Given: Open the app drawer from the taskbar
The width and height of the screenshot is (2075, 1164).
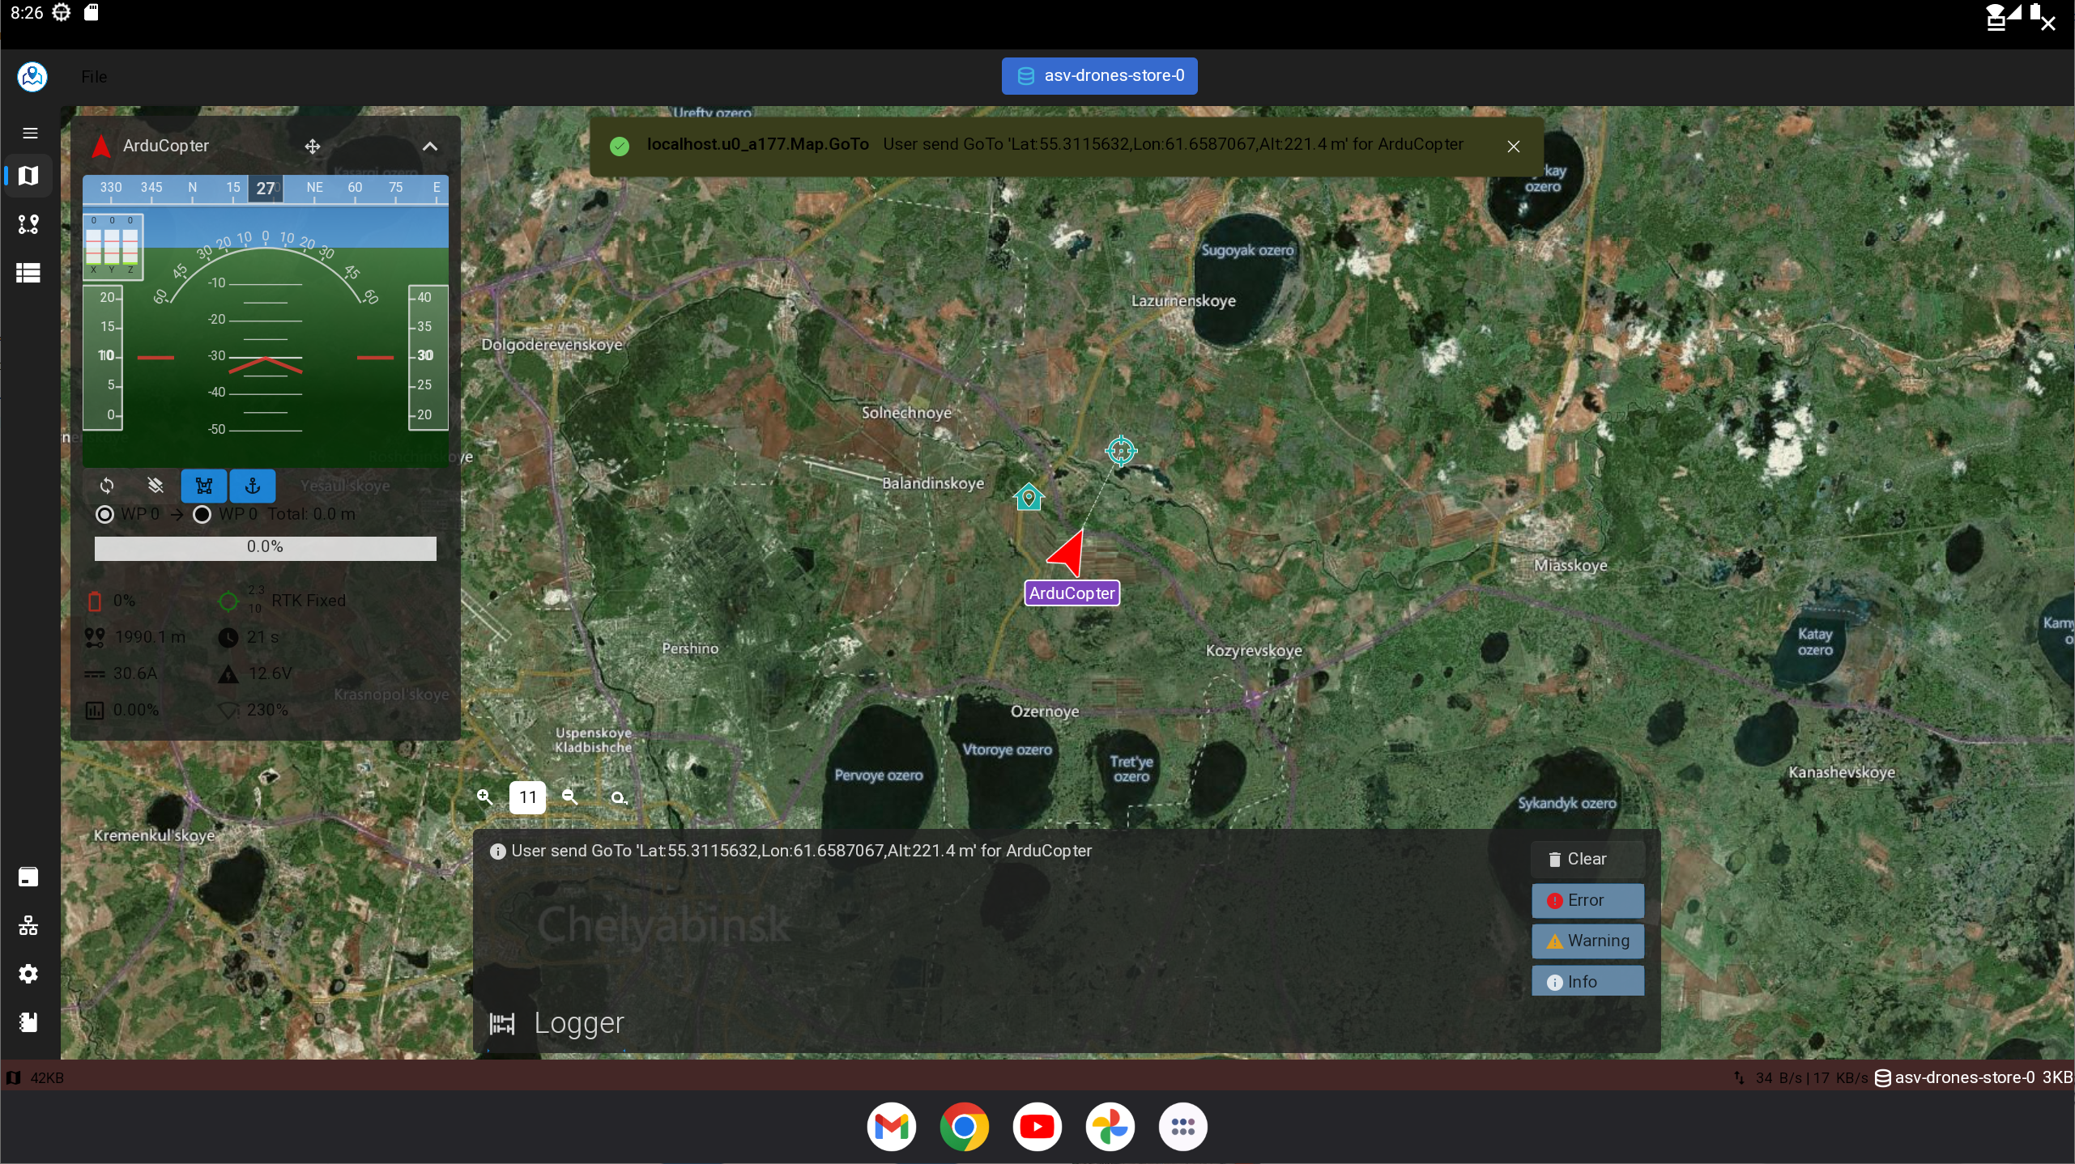Looking at the screenshot, I should click(1182, 1126).
